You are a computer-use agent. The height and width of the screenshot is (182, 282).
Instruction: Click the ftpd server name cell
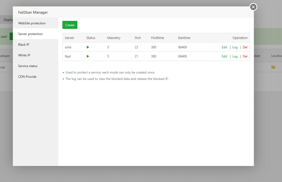click(x=68, y=56)
